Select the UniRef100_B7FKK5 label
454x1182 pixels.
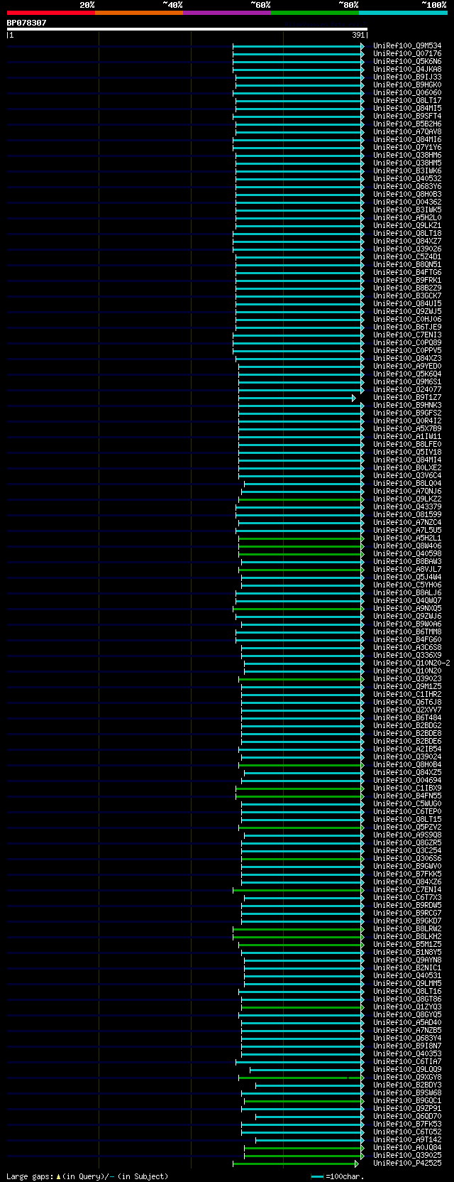pyautogui.click(x=407, y=874)
